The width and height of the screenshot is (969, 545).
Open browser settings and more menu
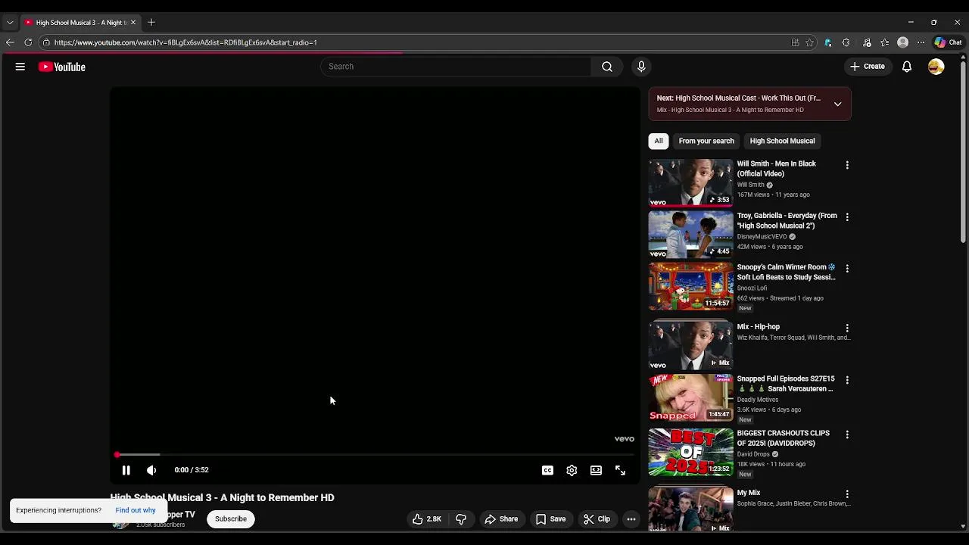pos(921,42)
